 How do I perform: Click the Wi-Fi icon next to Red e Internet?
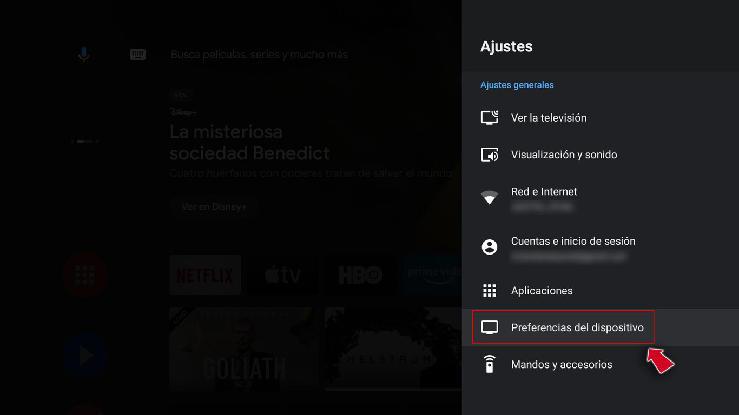click(x=490, y=197)
